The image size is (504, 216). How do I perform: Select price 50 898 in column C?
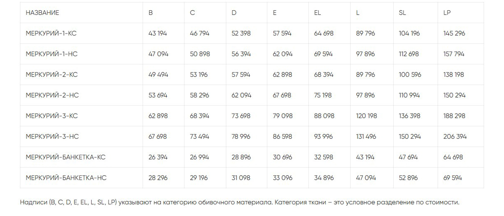(x=200, y=54)
